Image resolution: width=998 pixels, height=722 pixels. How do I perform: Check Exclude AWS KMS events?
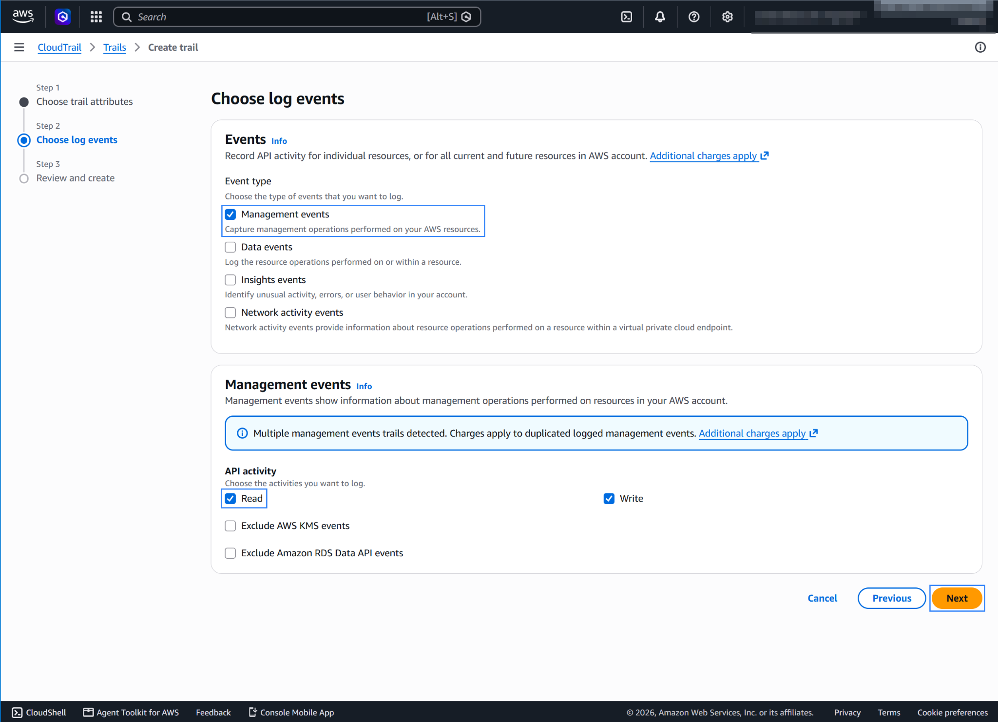tap(230, 526)
